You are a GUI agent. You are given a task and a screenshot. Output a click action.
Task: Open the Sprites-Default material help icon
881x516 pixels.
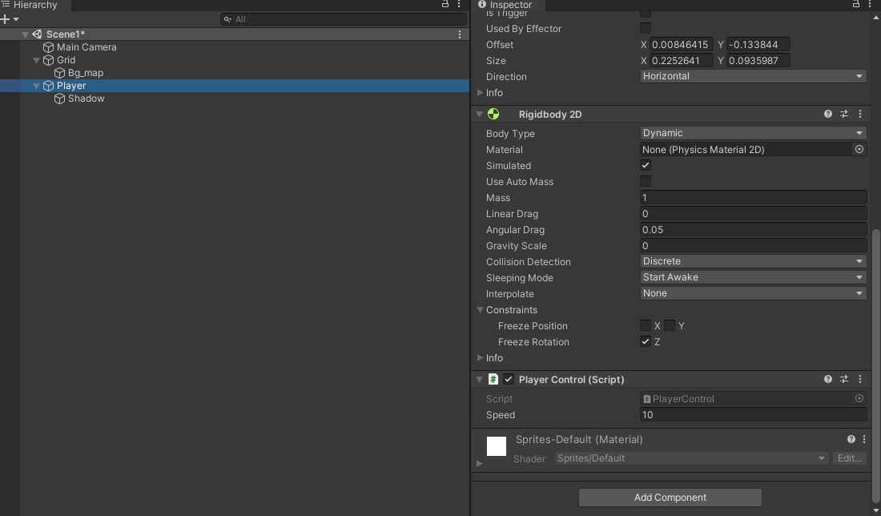click(851, 440)
